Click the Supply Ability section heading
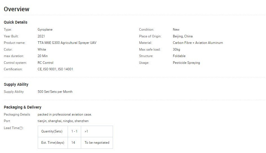 [x=16, y=84]
